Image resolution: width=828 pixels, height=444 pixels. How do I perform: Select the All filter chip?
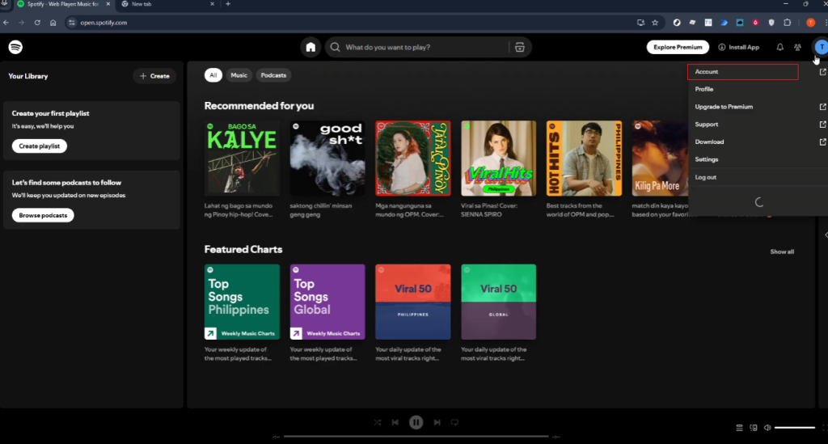(x=213, y=75)
